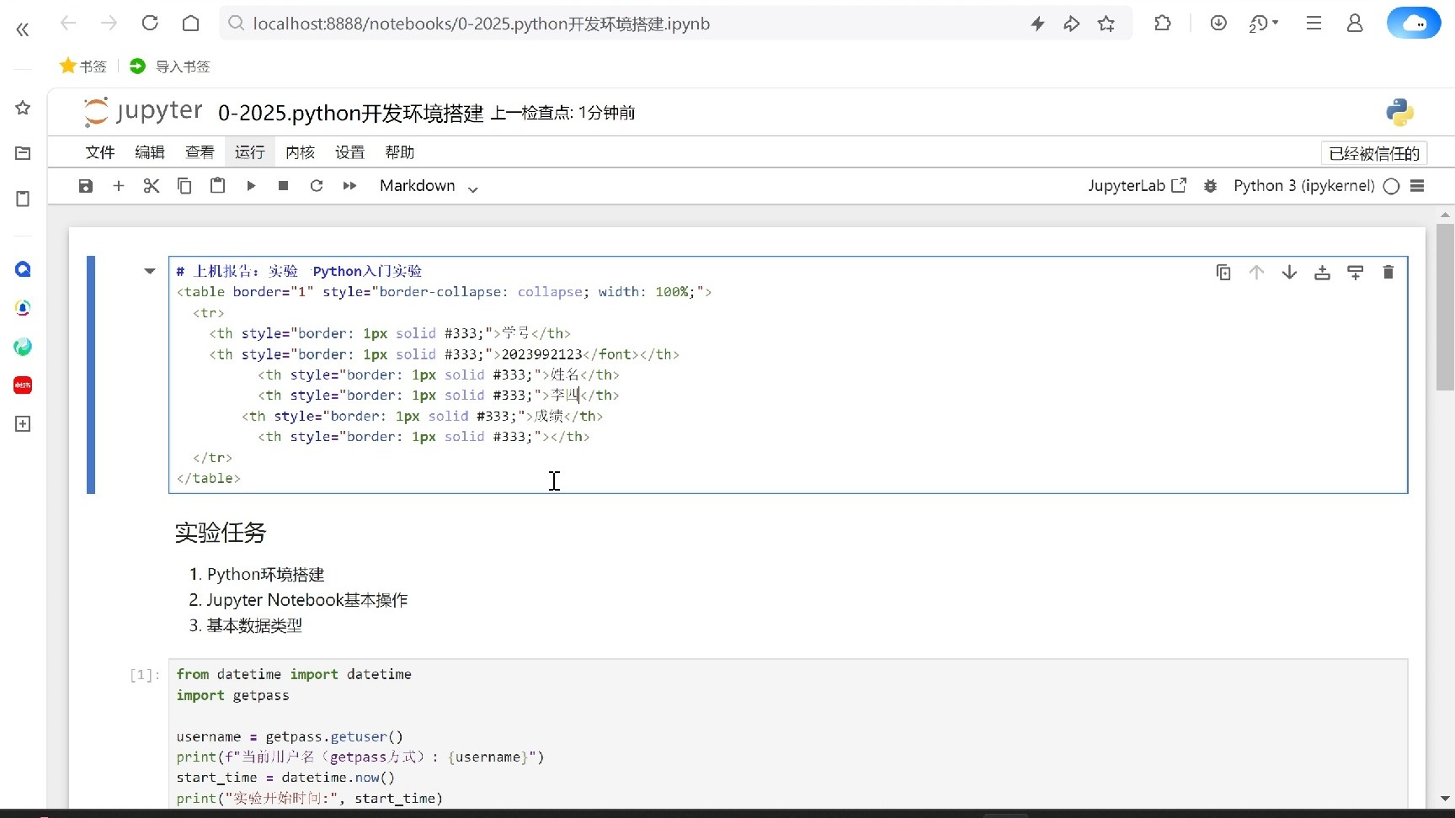The width and height of the screenshot is (1455, 818).
Task: Open the browser user profile icon
Action: point(1355,24)
